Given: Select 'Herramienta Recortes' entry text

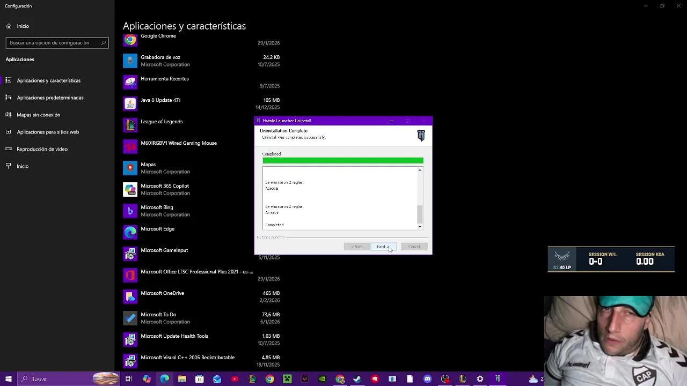Looking at the screenshot, I should tap(165, 79).
